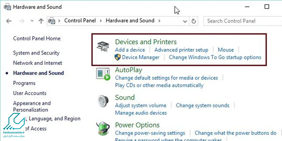This screenshot has height=141, width=282.
Task: Open the Sound heading
Action: point(125,98)
